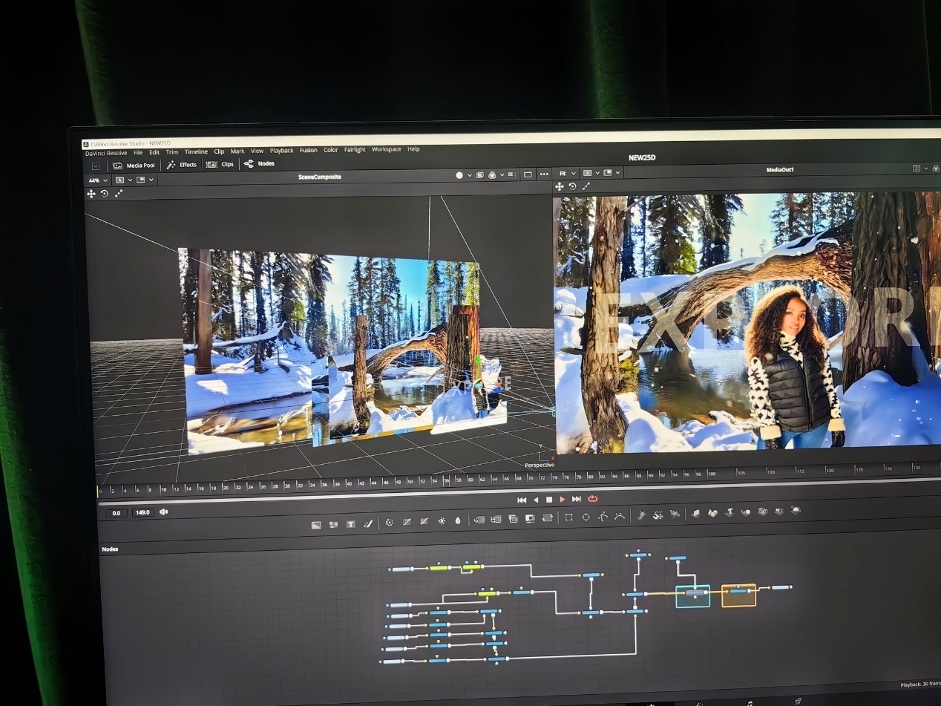Select the Background tool icon
The width and height of the screenshot is (941, 706).
[316, 525]
